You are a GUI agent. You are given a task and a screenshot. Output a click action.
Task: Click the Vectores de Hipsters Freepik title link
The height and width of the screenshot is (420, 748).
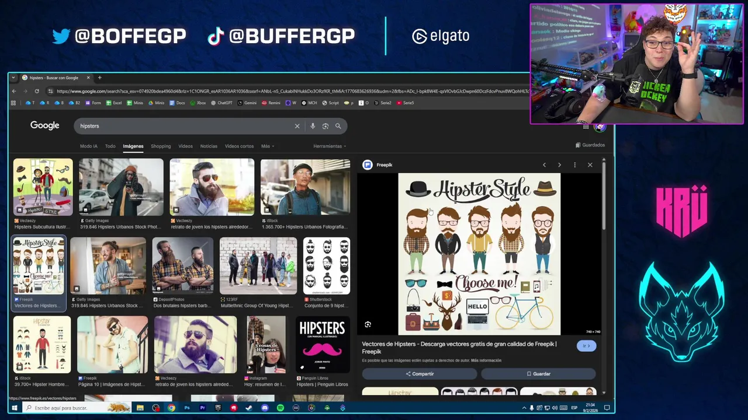pos(459,348)
